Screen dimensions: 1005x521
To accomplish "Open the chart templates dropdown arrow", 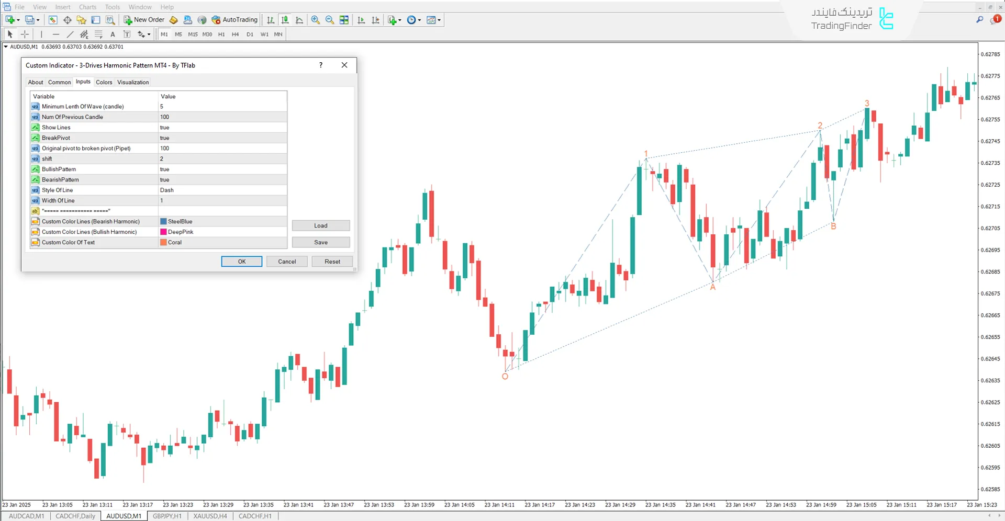I will pyautogui.click(x=439, y=20).
